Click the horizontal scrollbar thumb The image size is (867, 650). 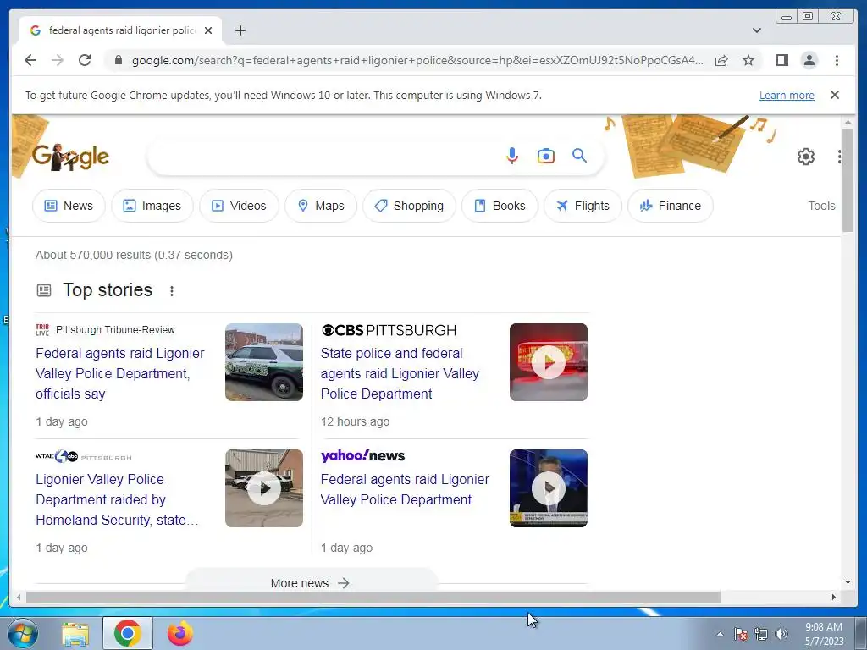point(373,597)
